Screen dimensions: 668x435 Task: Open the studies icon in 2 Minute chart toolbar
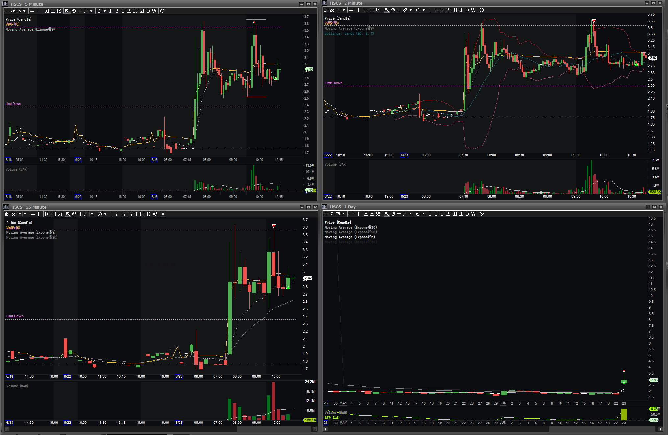click(x=332, y=10)
